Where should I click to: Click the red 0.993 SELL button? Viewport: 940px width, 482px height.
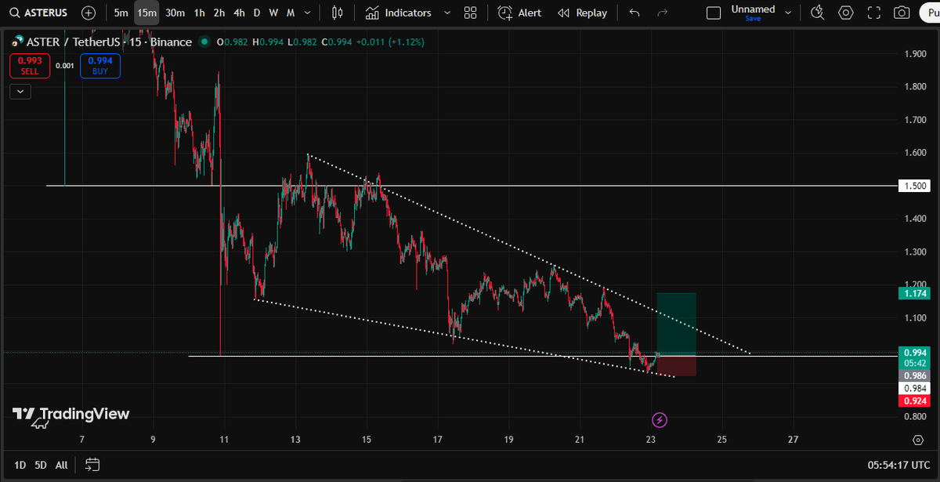(x=29, y=66)
